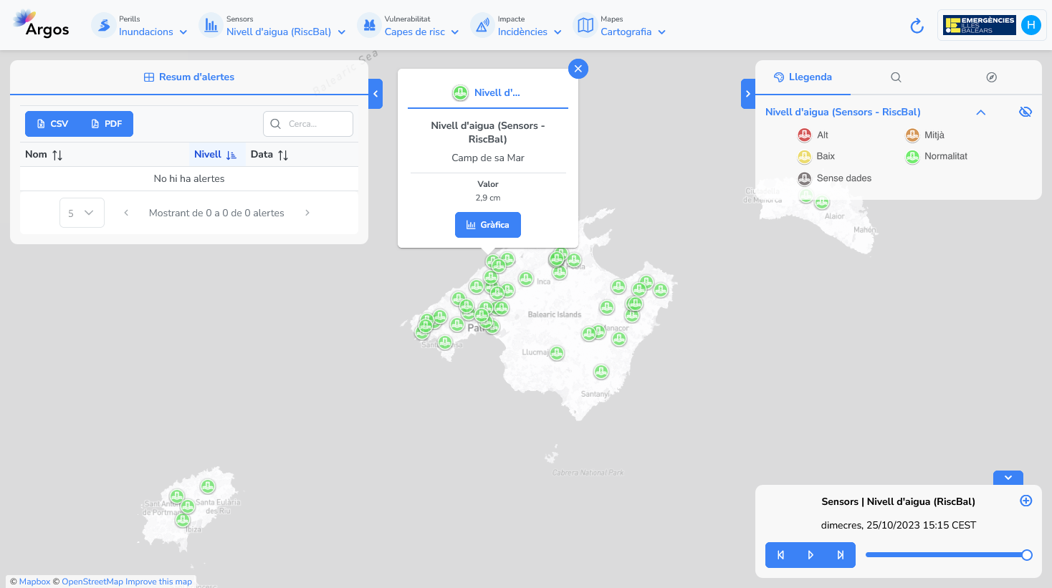1052x588 pixels.
Task: Switch to the legend search tab
Action: 896,77
